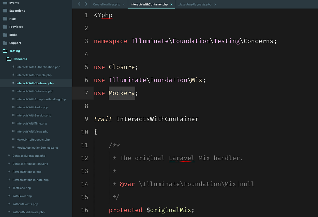Open WithoutEvents.php file
Image resolution: width=318 pixels, height=217 pixels.
click(x=25, y=204)
